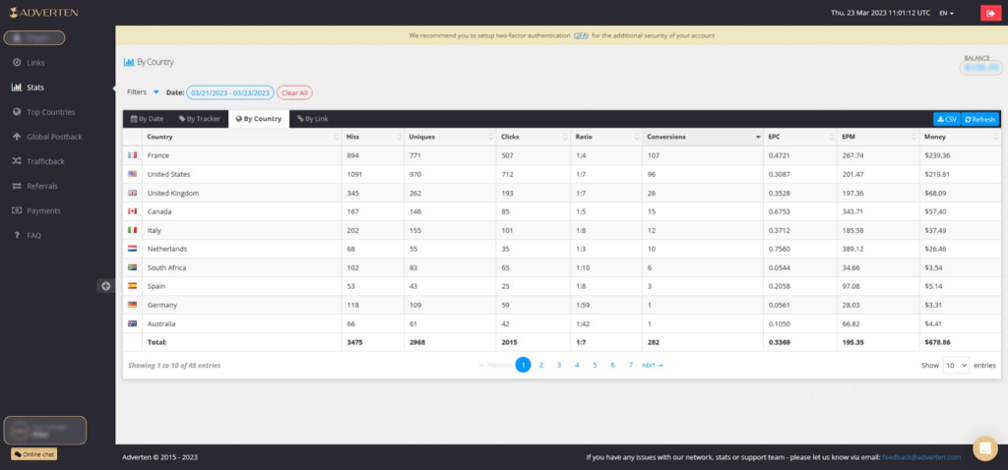This screenshot has height=470, width=1008.
Task: Click the Canada flag icon
Action: [x=133, y=211]
